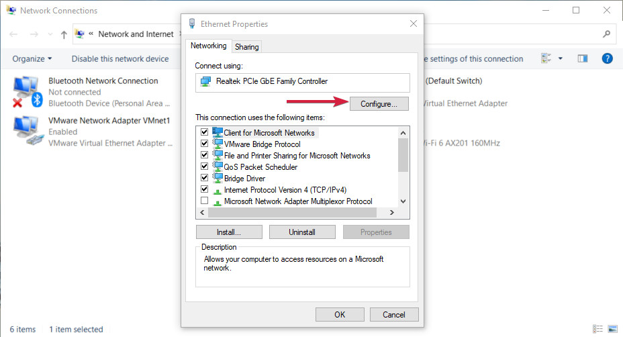The image size is (623, 337).
Task: Uncheck Client for Microsoft Networks checkbox
Action: pos(204,132)
